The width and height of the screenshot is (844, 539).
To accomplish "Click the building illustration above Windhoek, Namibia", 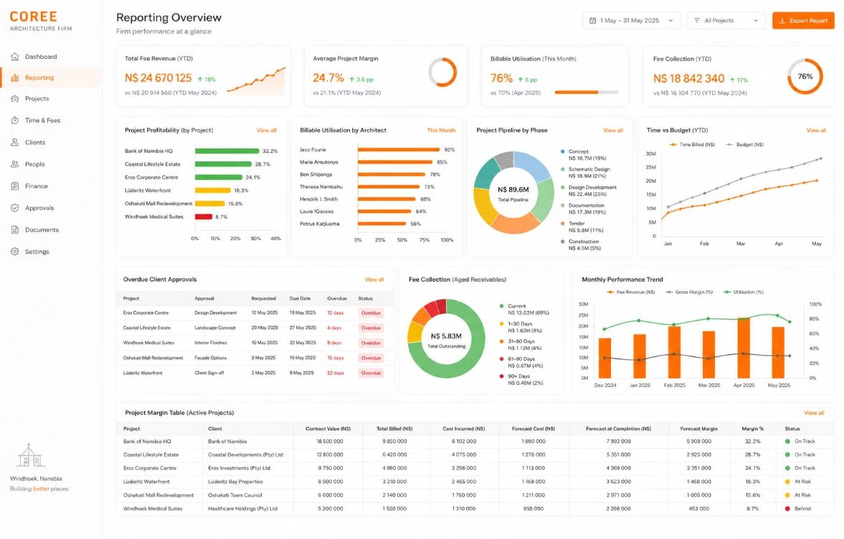I will tap(29, 456).
